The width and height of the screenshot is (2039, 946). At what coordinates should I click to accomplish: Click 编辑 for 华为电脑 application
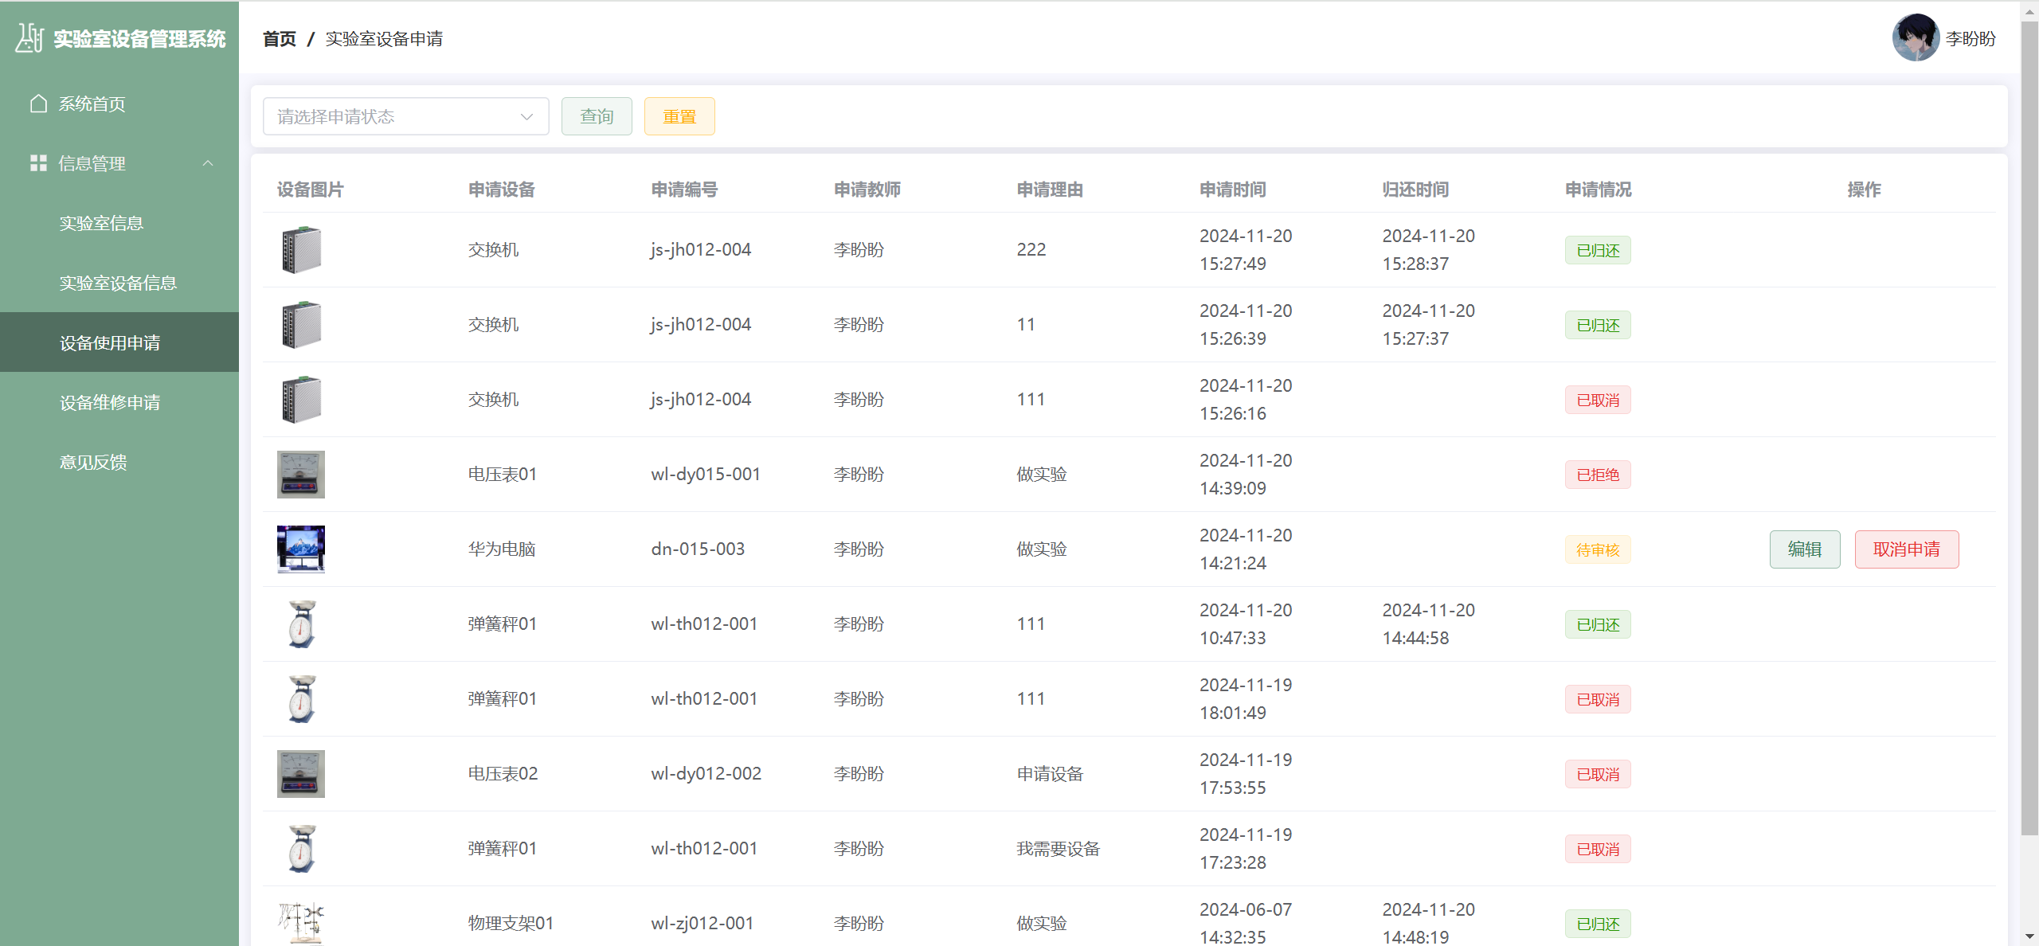(x=1804, y=549)
